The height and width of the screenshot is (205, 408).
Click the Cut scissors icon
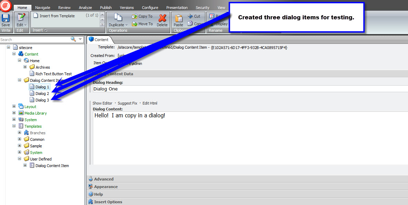pyautogui.click(x=190, y=16)
